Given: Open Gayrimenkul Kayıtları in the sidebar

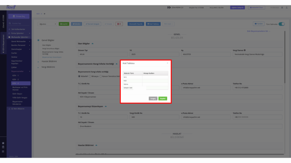Looking at the screenshot, I should [x=17, y=62].
